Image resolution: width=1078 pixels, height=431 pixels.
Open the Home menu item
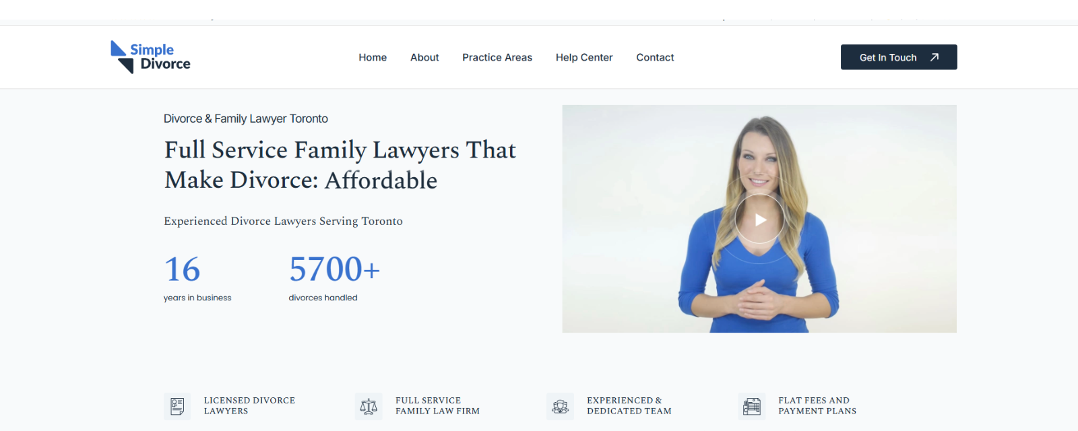click(373, 57)
